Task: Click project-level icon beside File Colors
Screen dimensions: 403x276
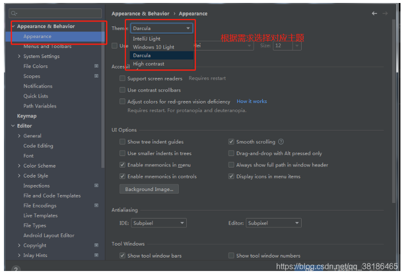Action: pyautogui.click(x=96, y=66)
